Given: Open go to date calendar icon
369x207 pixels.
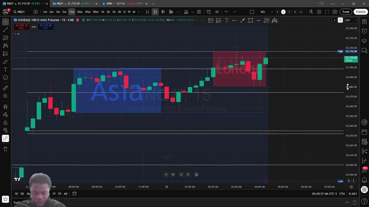Looking at the screenshot, I should 74,194.
